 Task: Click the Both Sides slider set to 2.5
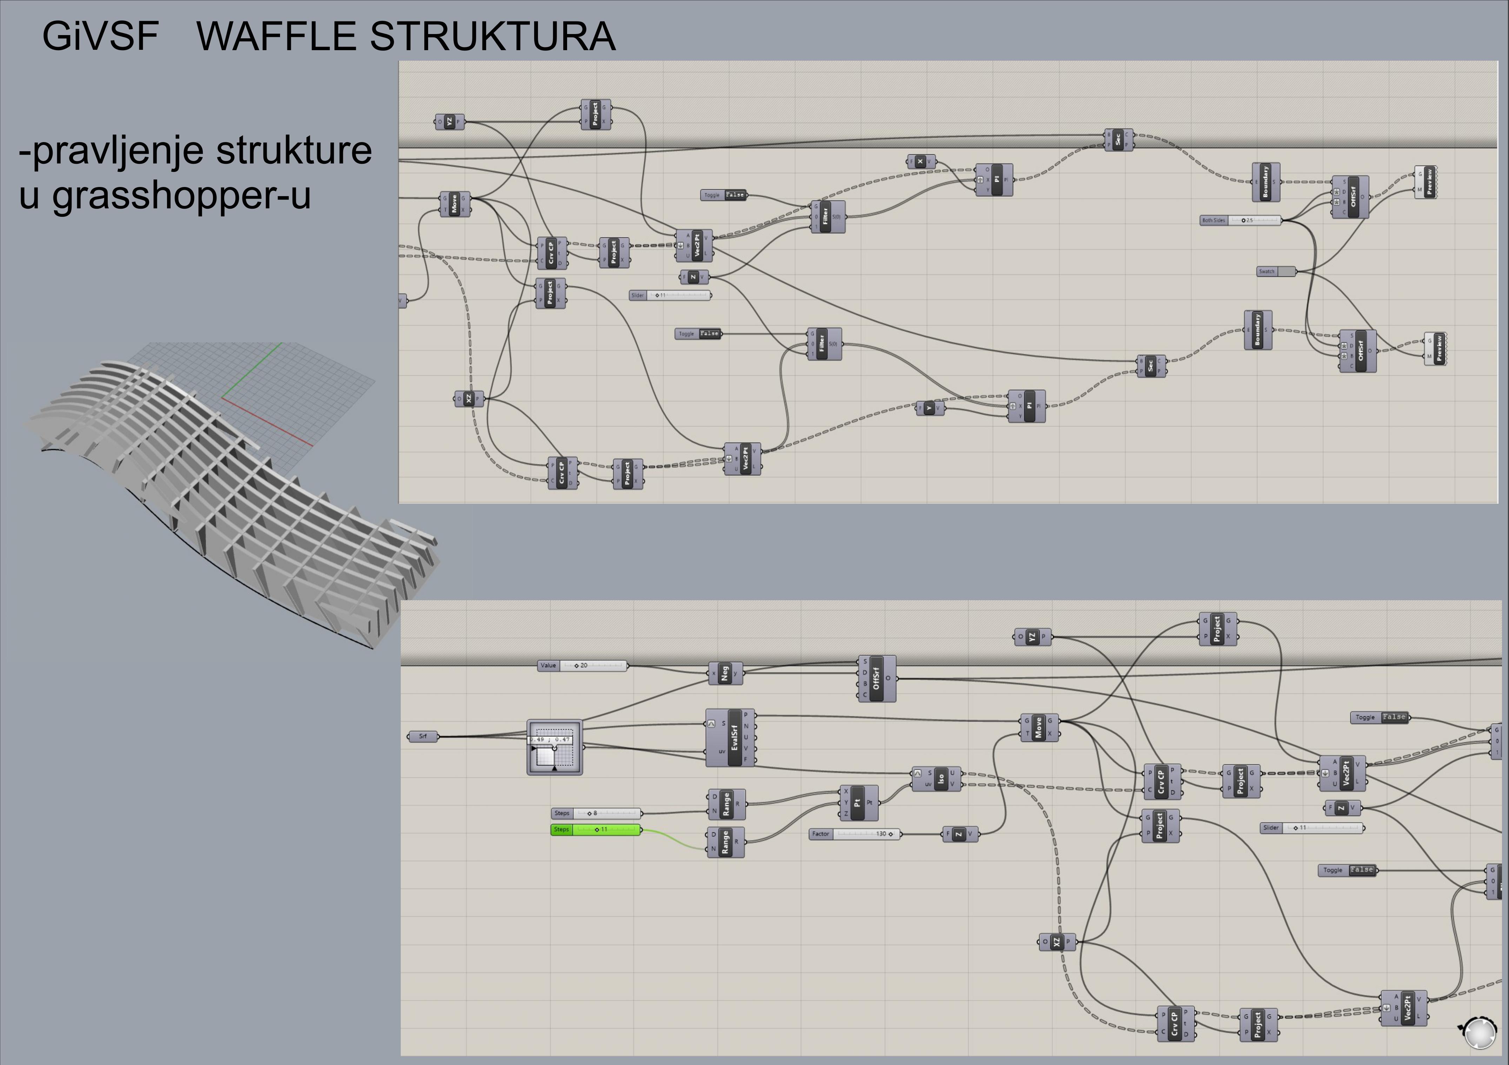pos(1241,221)
